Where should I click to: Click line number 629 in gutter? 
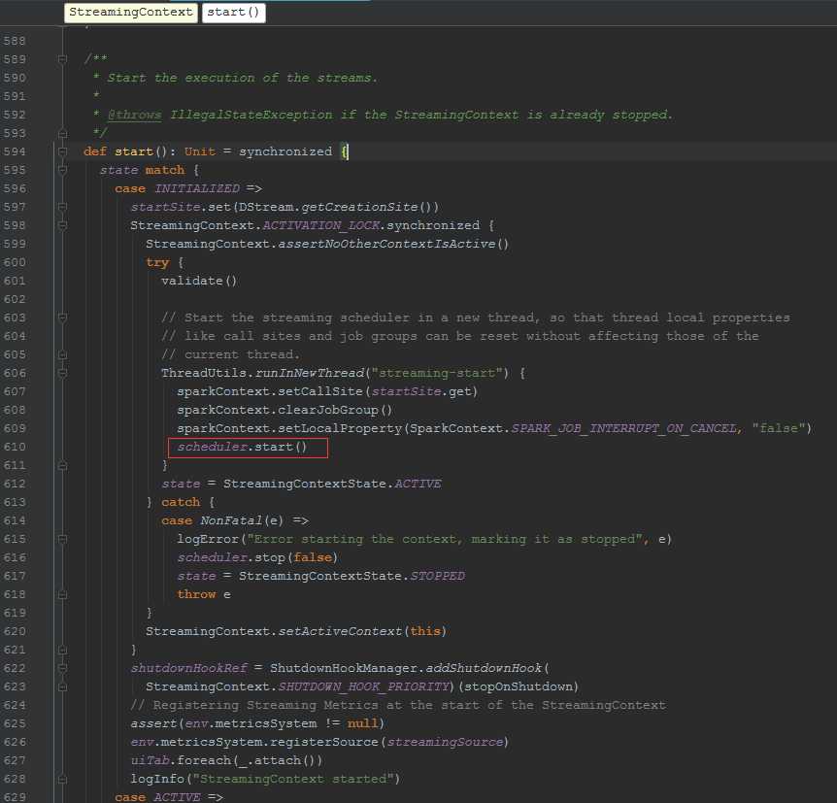[15, 797]
